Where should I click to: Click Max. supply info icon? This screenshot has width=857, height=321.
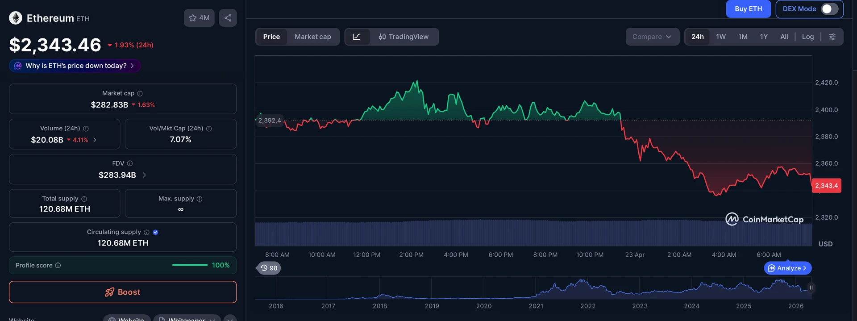tap(200, 199)
